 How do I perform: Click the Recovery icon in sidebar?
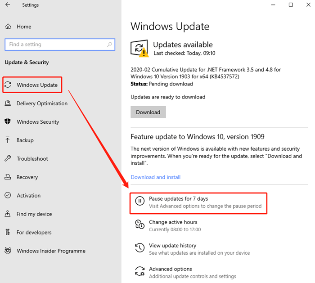[x=8, y=177]
